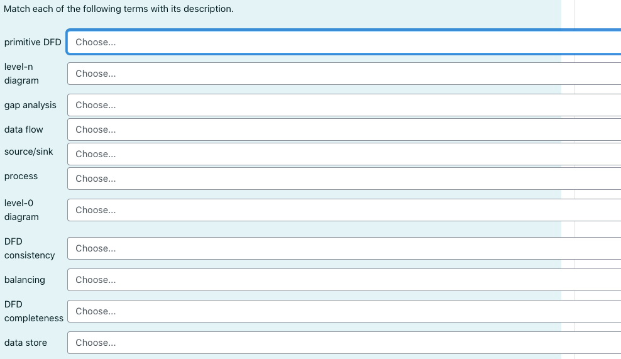Screen dimensions: 621x359
Task: Click the 'level-0 diagram' term label
Action: [21, 210]
